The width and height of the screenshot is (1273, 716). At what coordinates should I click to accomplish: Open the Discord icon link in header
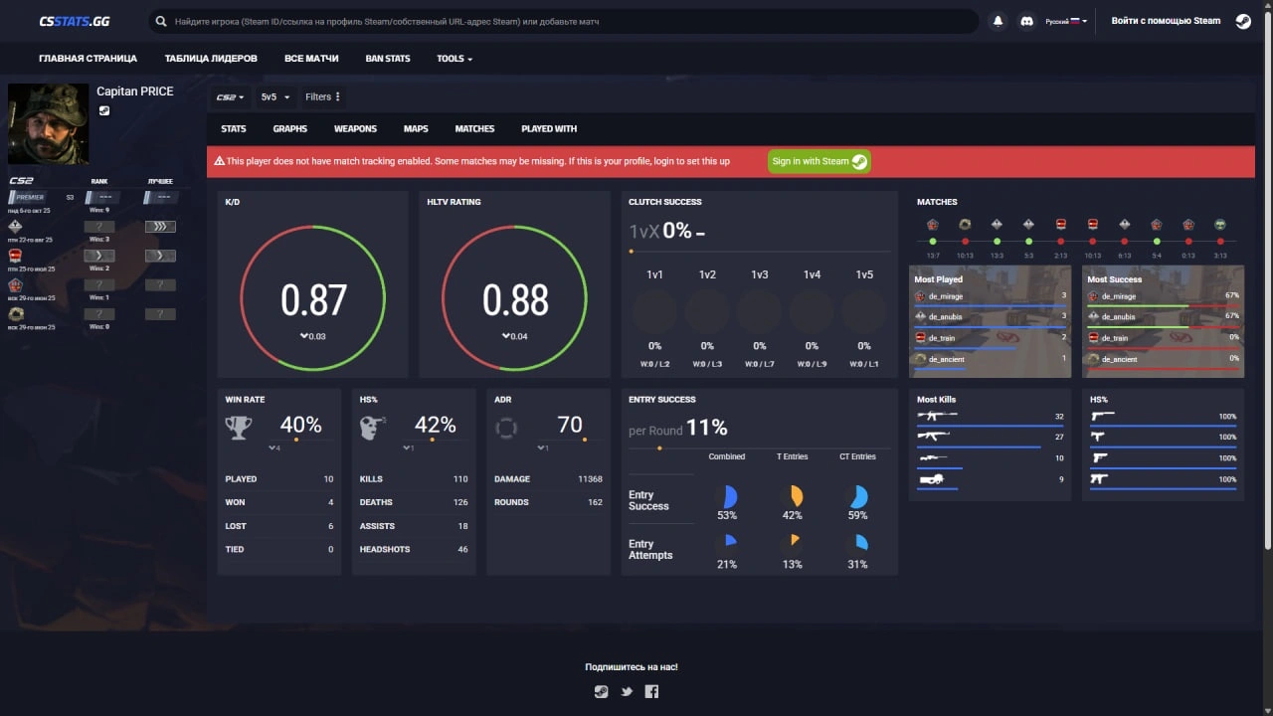1026,21
